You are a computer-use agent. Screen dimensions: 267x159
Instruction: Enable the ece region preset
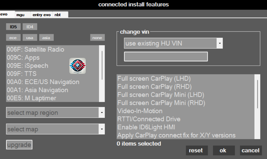point(13,38)
